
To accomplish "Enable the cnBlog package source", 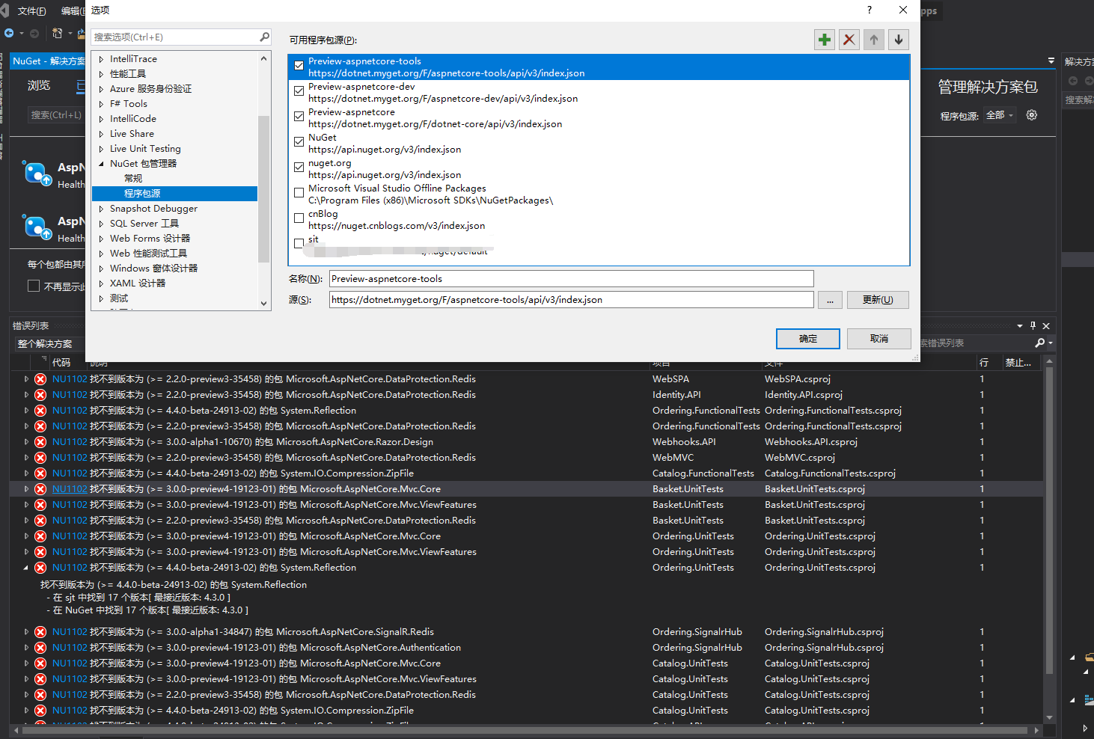I will (299, 218).
